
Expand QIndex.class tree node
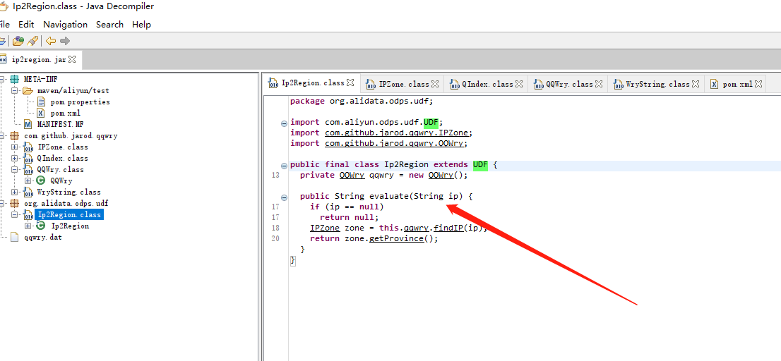14,158
